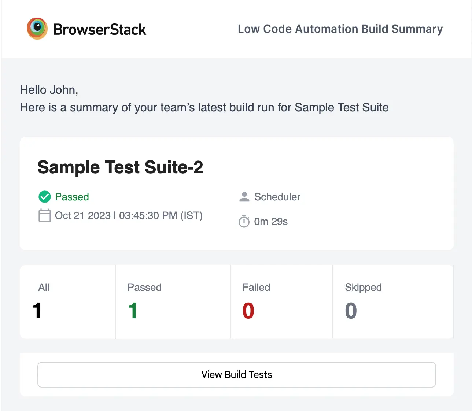Viewport: 472px width, 411px height.
Task: Select the Passed tests count tile
Action: pyautogui.click(x=173, y=301)
